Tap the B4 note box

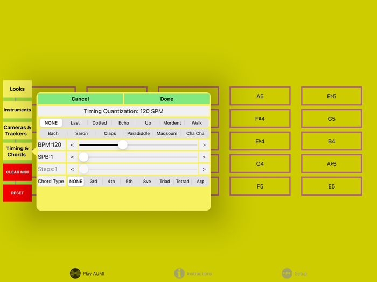coord(332,141)
